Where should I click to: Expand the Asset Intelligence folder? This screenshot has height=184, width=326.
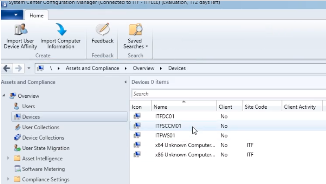[x=8, y=159]
